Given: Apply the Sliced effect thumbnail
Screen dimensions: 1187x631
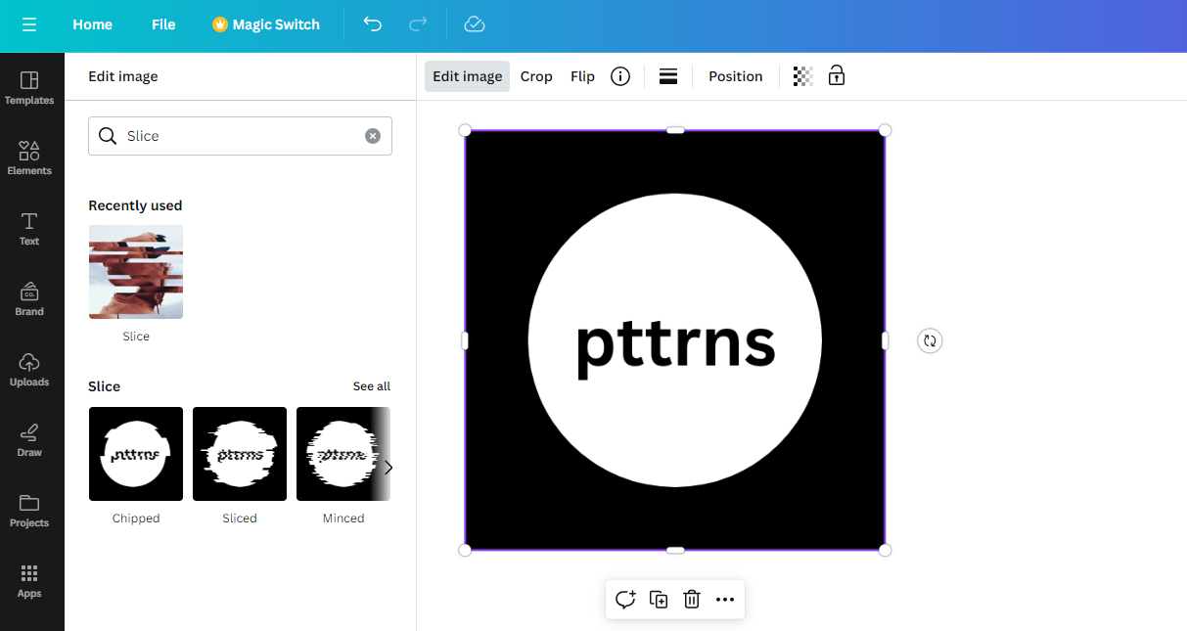Looking at the screenshot, I should click(x=240, y=454).
